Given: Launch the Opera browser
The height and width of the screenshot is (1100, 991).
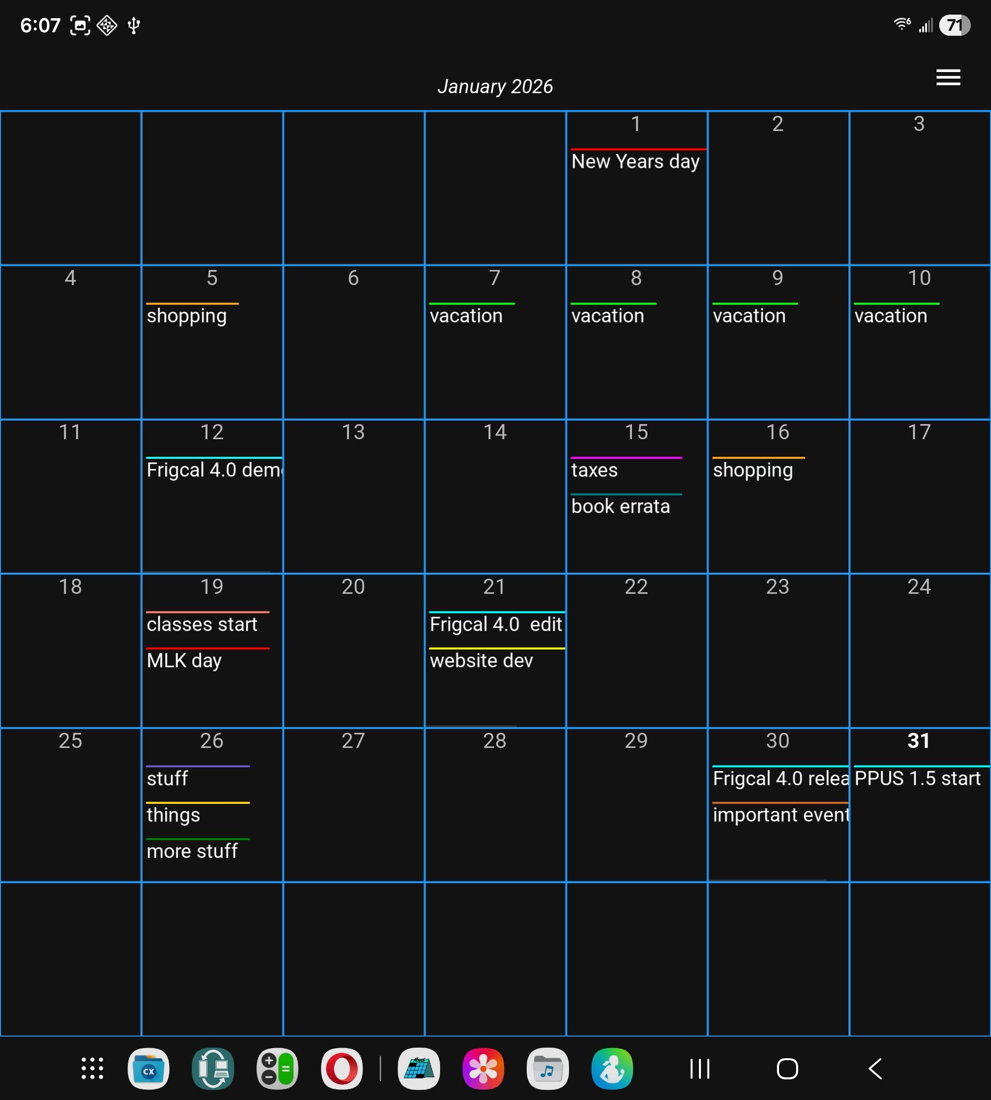Looking at the screenshot, I should 341,1068.
